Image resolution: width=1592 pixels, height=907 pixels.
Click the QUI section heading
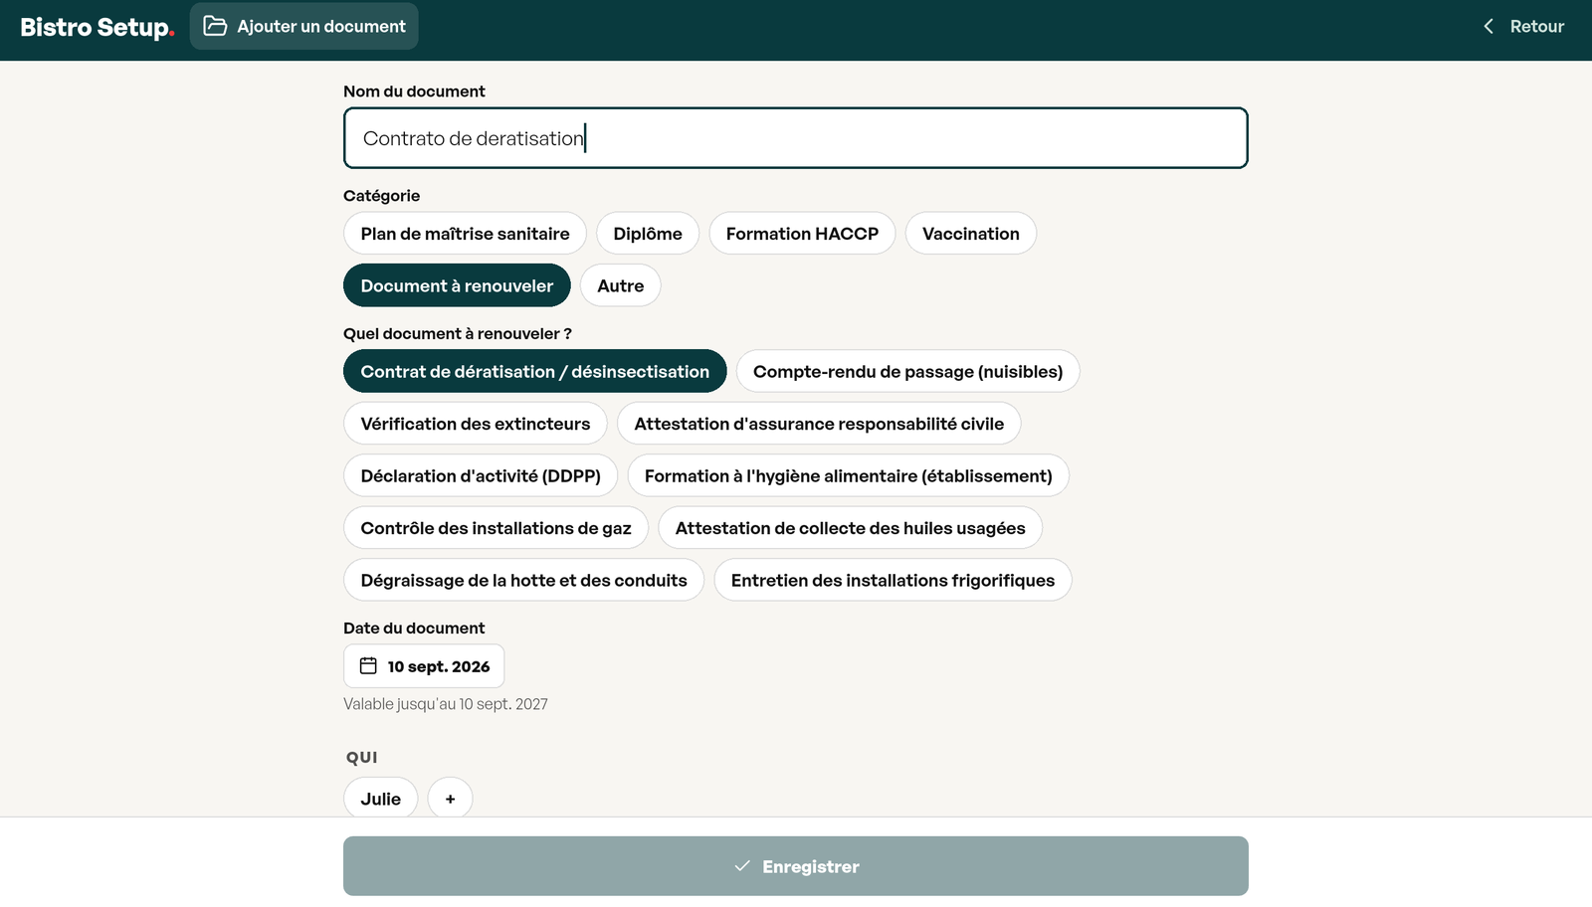[x=362, y=758]
